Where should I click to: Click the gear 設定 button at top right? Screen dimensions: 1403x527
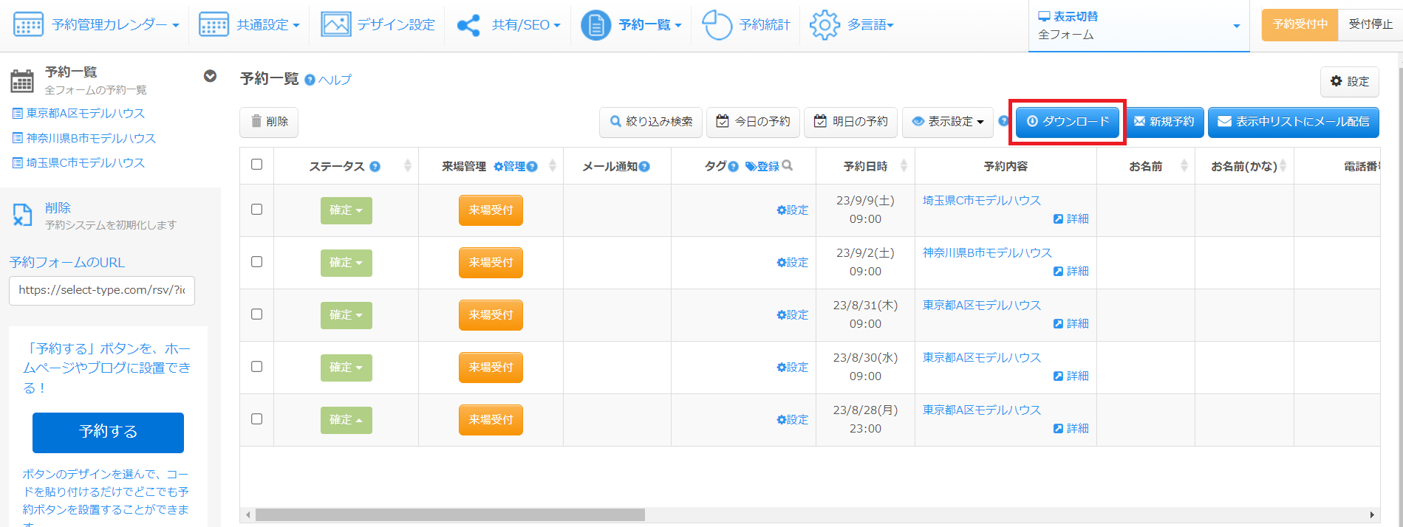coord(1349,82)
